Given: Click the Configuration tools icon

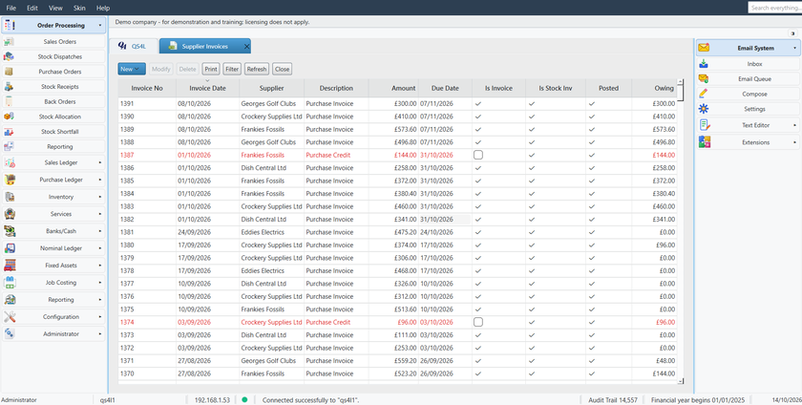Looking at the screenshot, I should coord(10,316).
